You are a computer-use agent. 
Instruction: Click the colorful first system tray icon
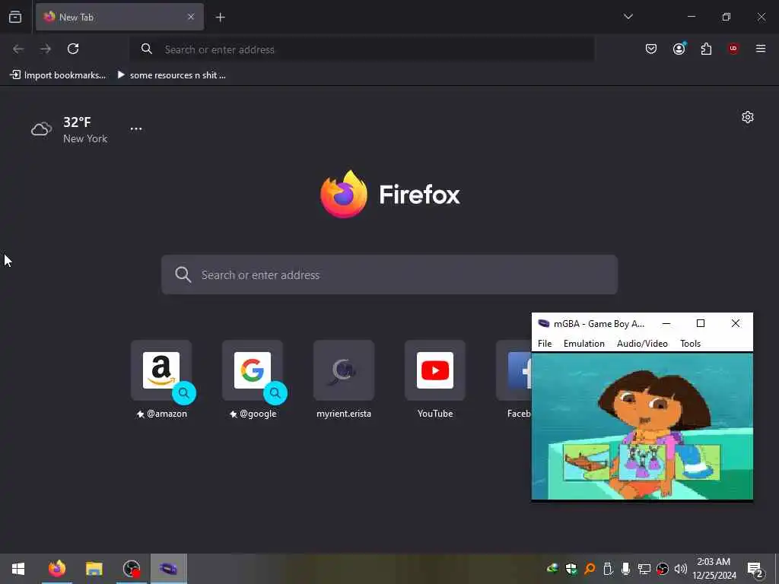pos(552,569)
